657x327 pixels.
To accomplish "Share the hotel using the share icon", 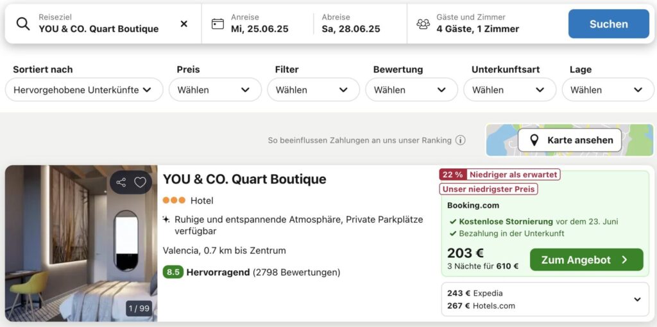I will (121, 182).
